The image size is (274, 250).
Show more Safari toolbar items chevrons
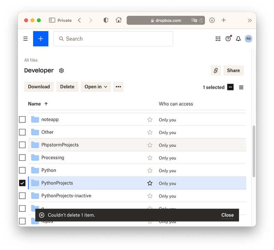[x=250, y=21]
